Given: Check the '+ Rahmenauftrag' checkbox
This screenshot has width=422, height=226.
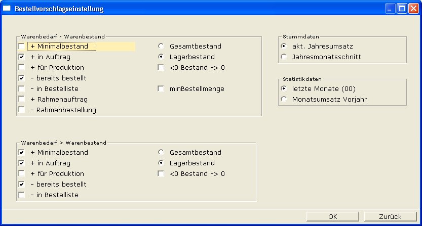Looking at the screenshot, I should click(x=22, y=99).
